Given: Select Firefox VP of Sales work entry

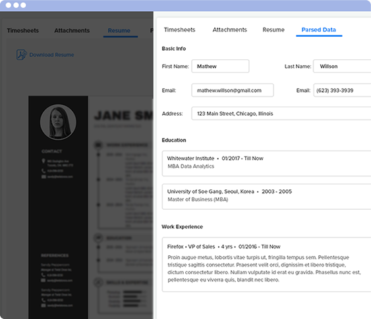Looking at the screenshot, I should [x=266, y=264].
